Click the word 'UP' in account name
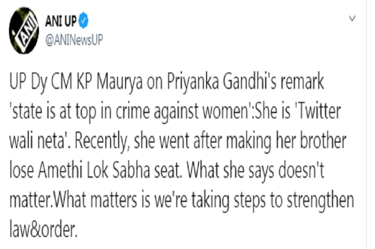Viewport: 375px width, 249px height. tap(70, 21)
